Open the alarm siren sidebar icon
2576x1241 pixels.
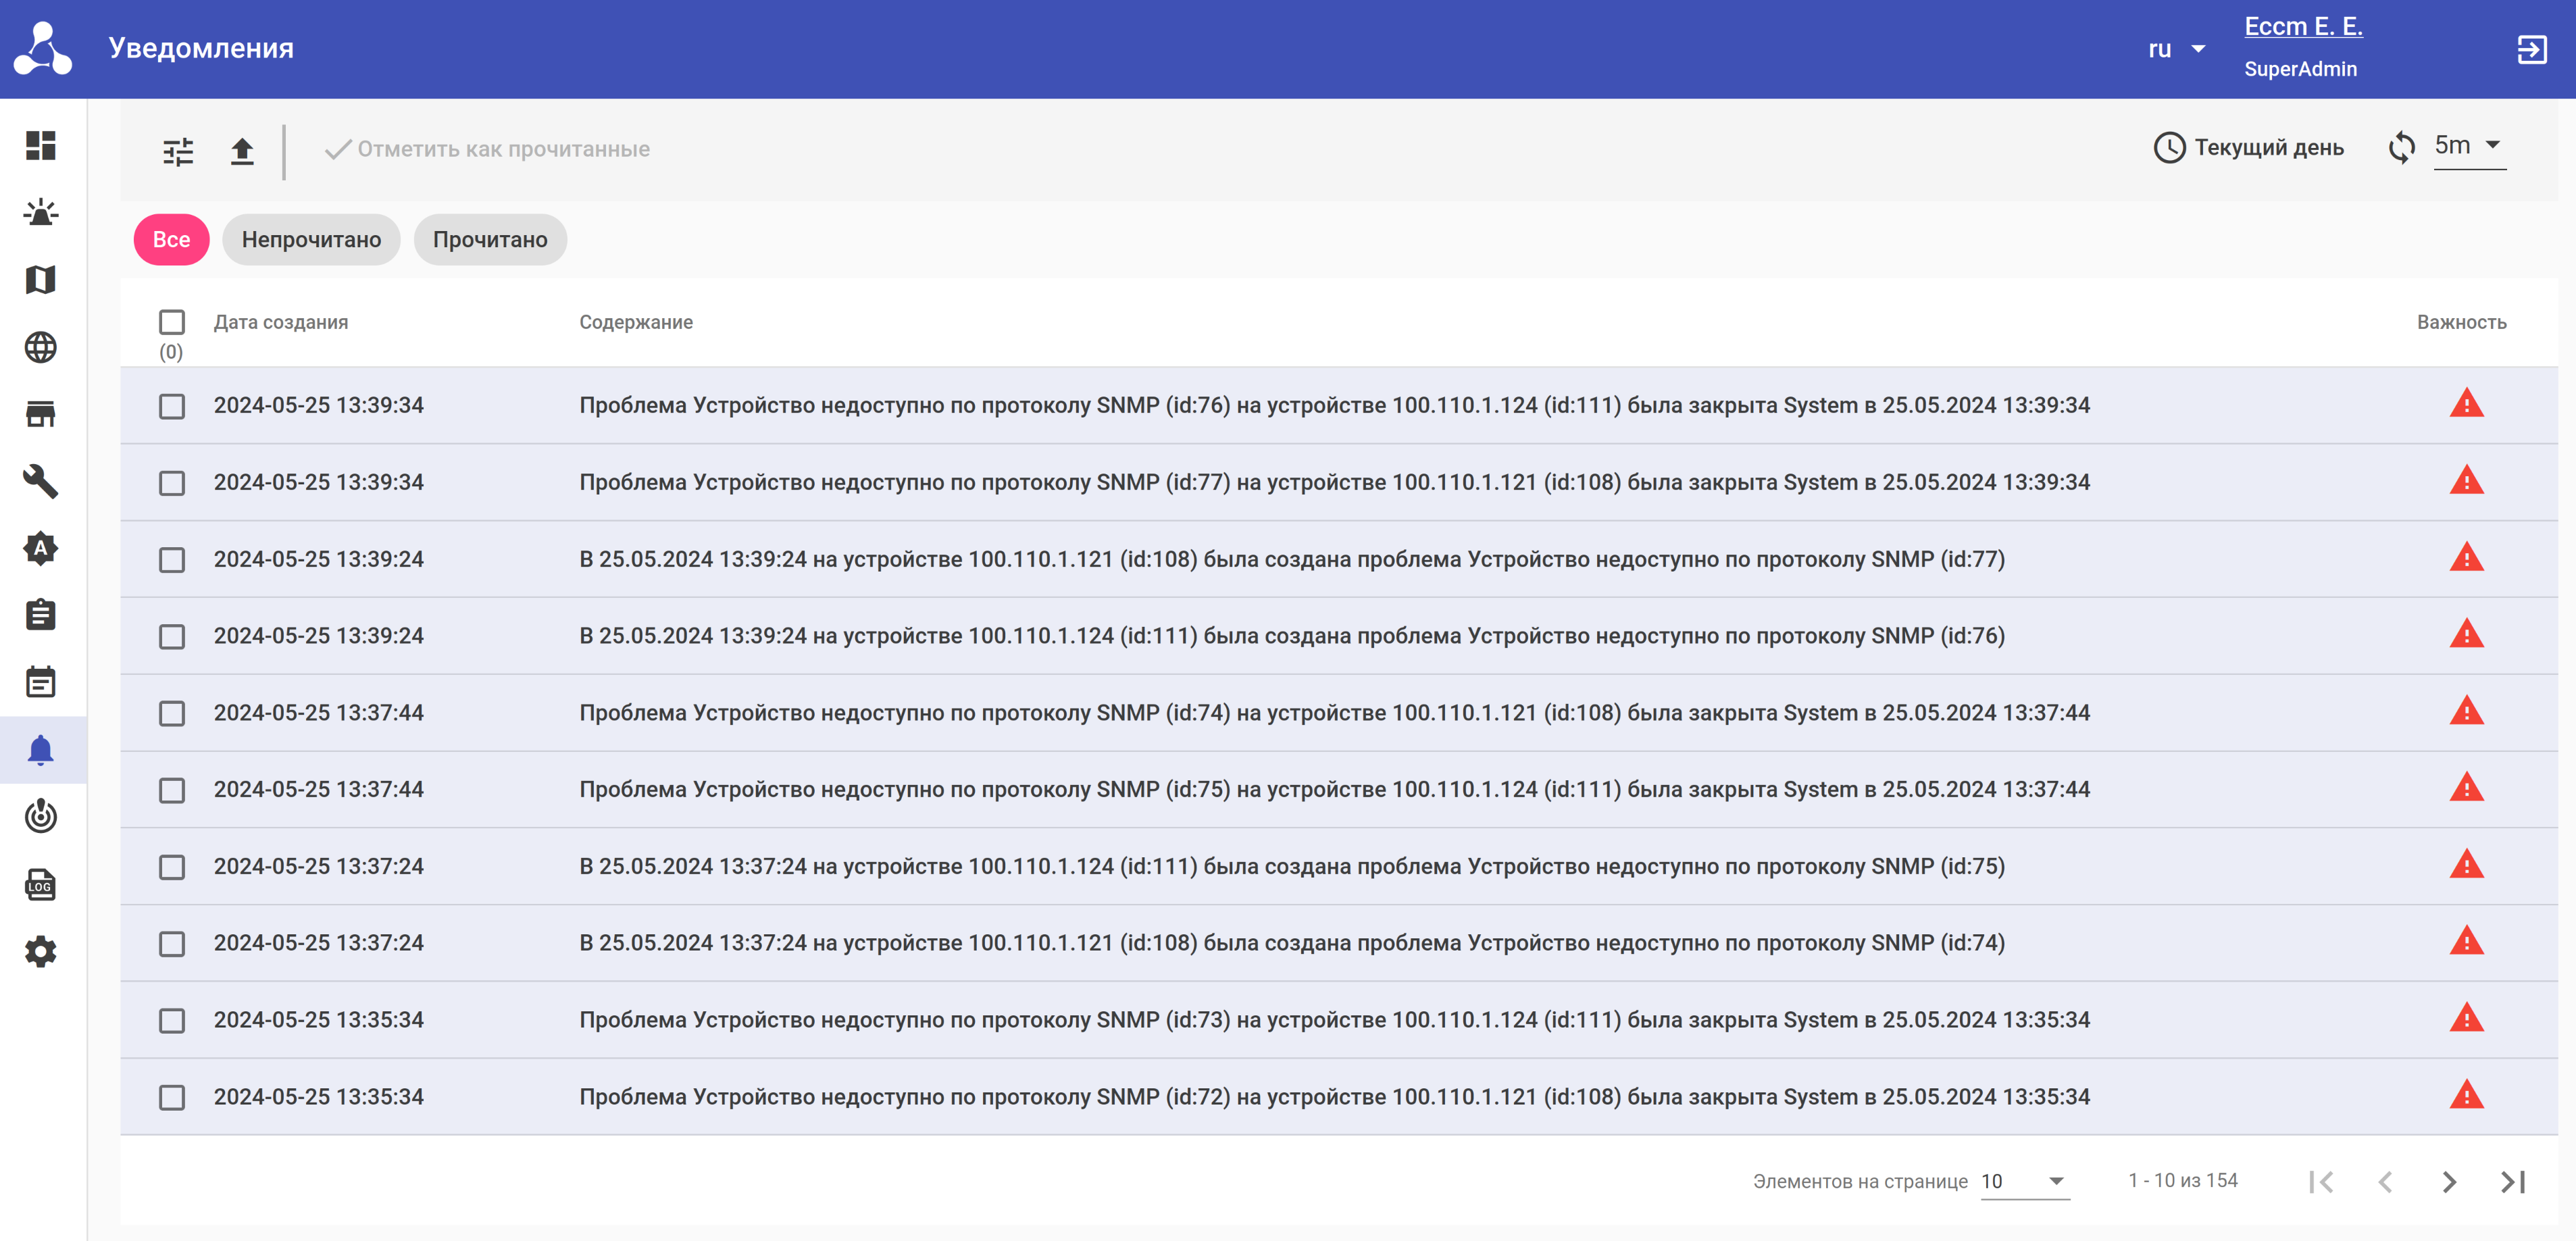pos(41,213)
